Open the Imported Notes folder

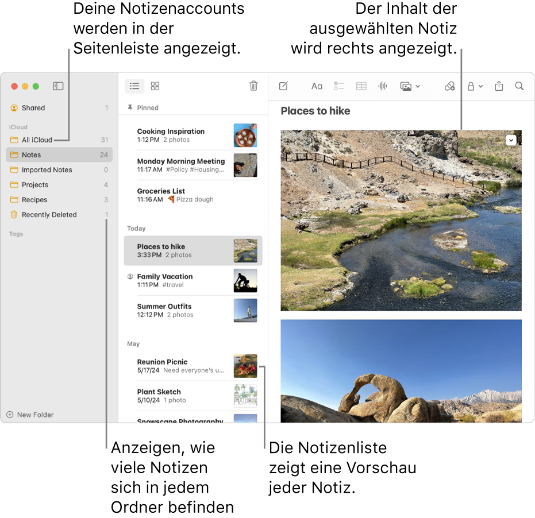coord(59,170)
